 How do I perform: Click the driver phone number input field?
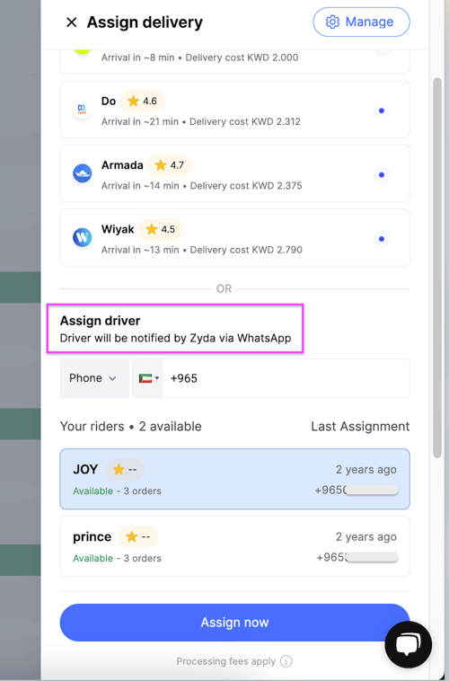tap(286, 378)
